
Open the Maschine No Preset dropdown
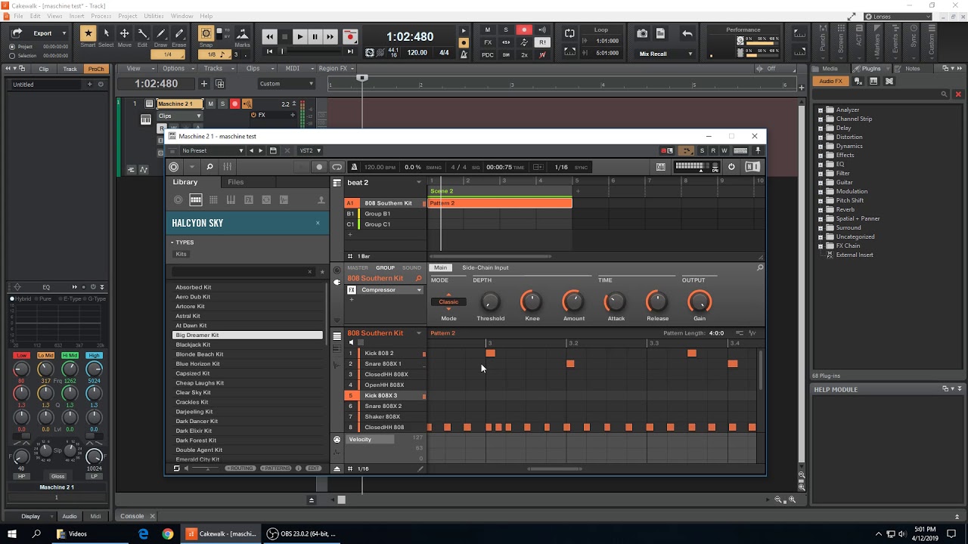pyautogui.click(x=212, y=150)
